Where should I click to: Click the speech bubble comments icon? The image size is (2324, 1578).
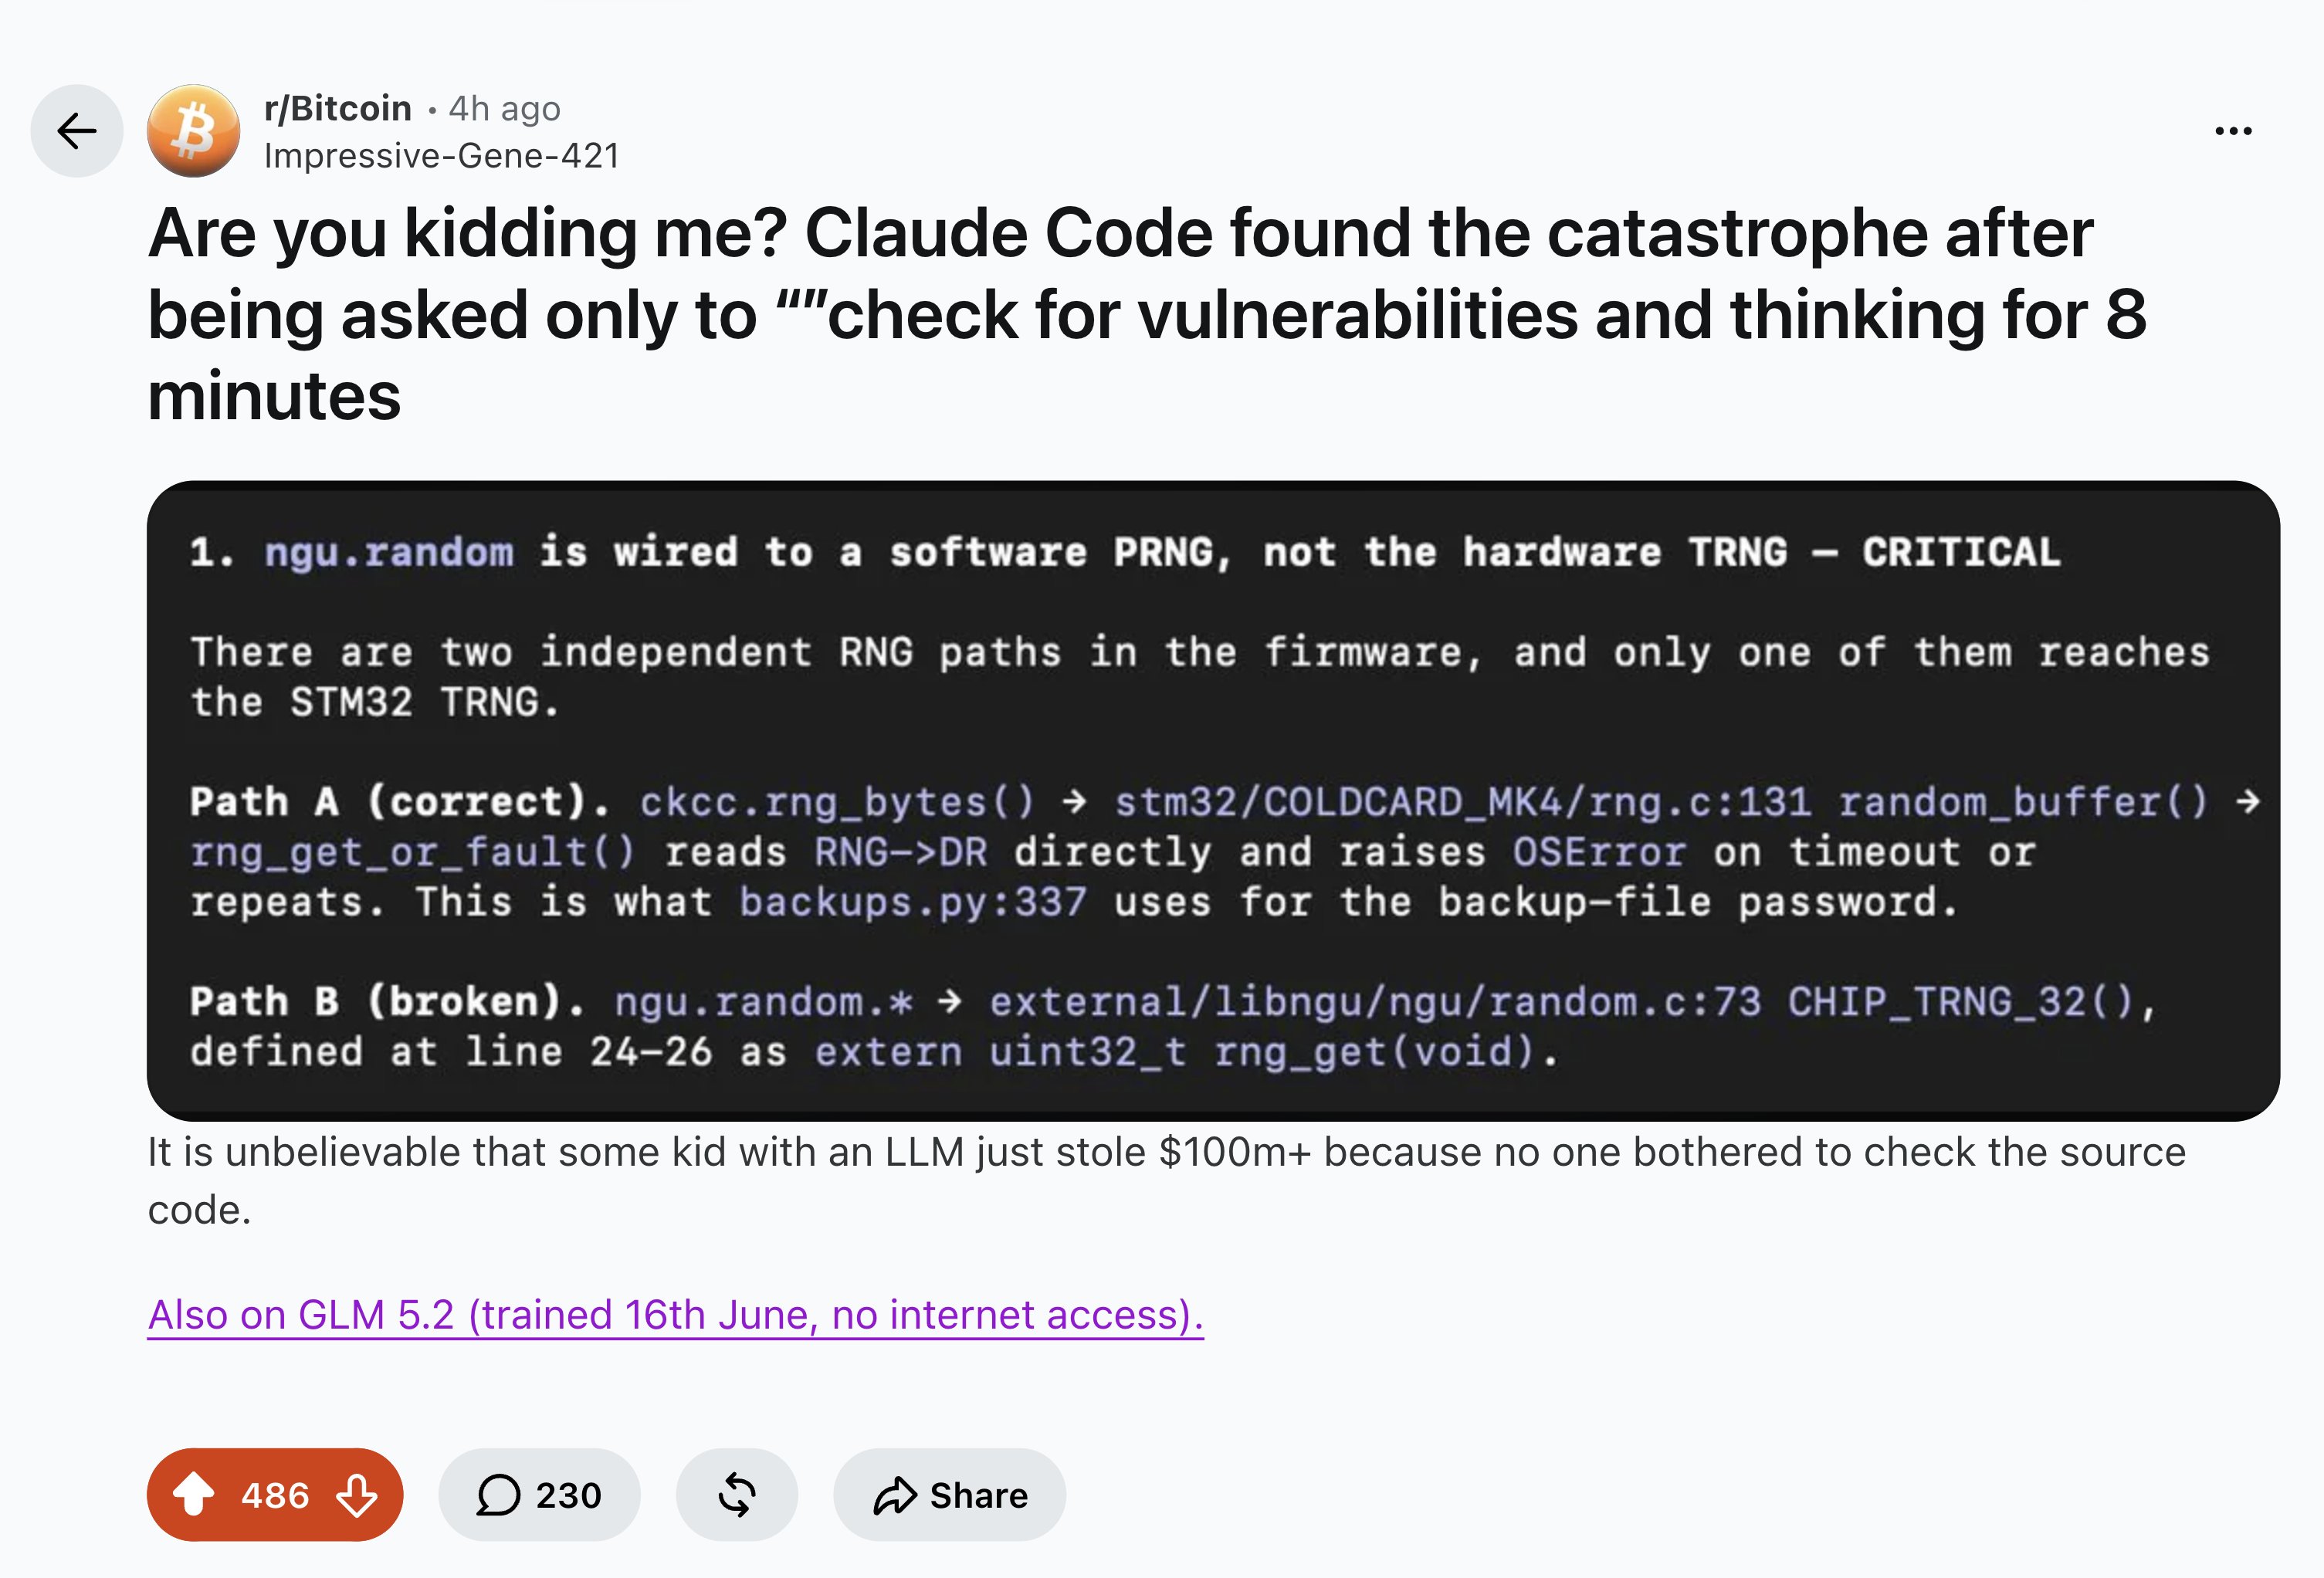click(x=498, y=1495)
